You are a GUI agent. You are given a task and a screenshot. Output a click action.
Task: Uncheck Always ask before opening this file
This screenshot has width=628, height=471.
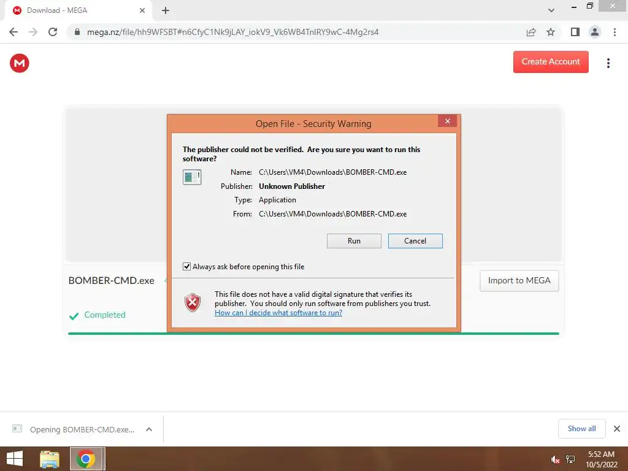[186, 266]
